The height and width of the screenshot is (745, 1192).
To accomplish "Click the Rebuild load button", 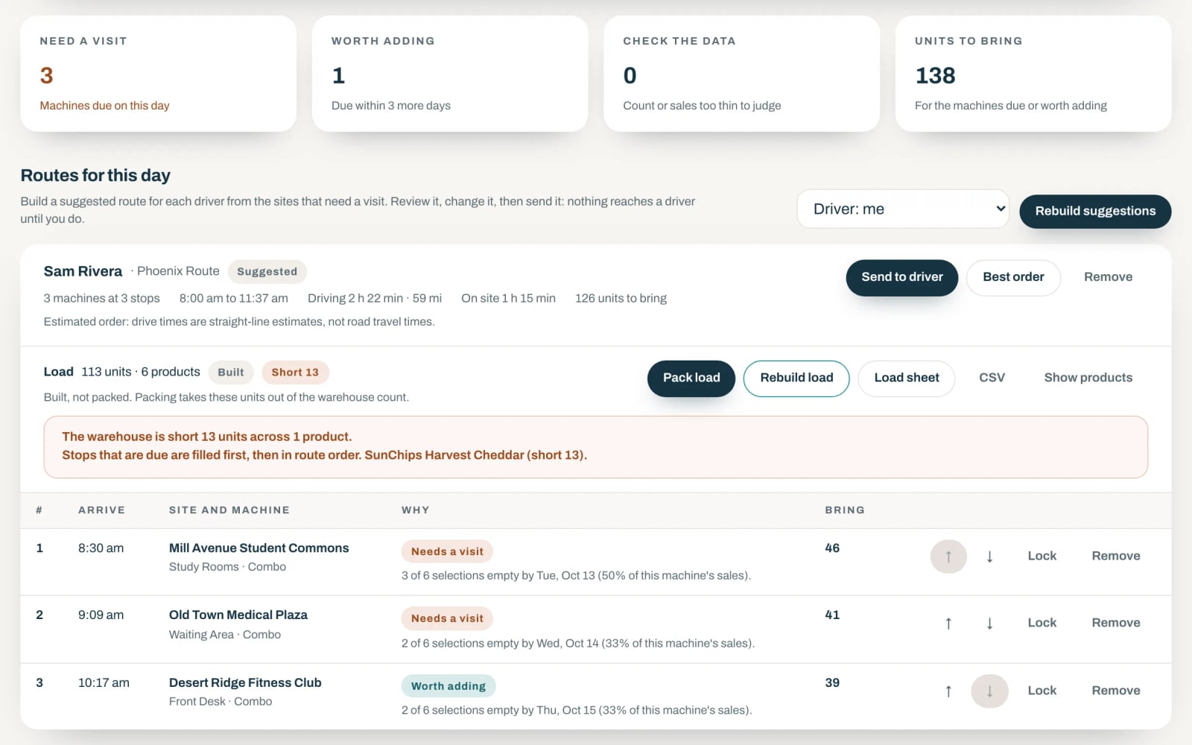I will click(x=796, y=378).
